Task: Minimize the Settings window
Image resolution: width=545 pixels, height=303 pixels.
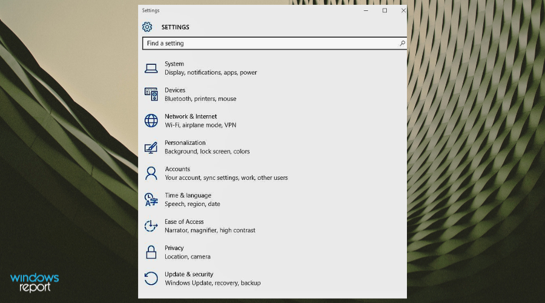Action: pyautogui.click(x=366, y=10)
